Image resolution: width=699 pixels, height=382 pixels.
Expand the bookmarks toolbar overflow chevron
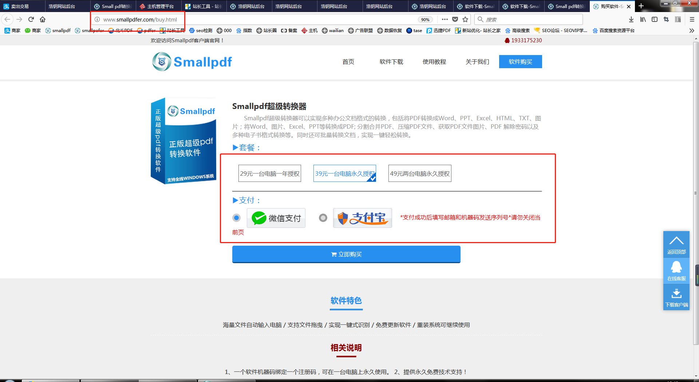click(x=692, y=31)
